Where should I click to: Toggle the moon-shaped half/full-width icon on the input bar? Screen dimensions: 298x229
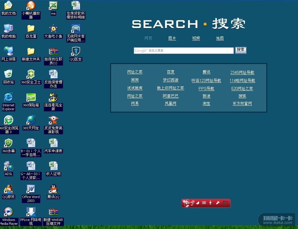[198, 203]
